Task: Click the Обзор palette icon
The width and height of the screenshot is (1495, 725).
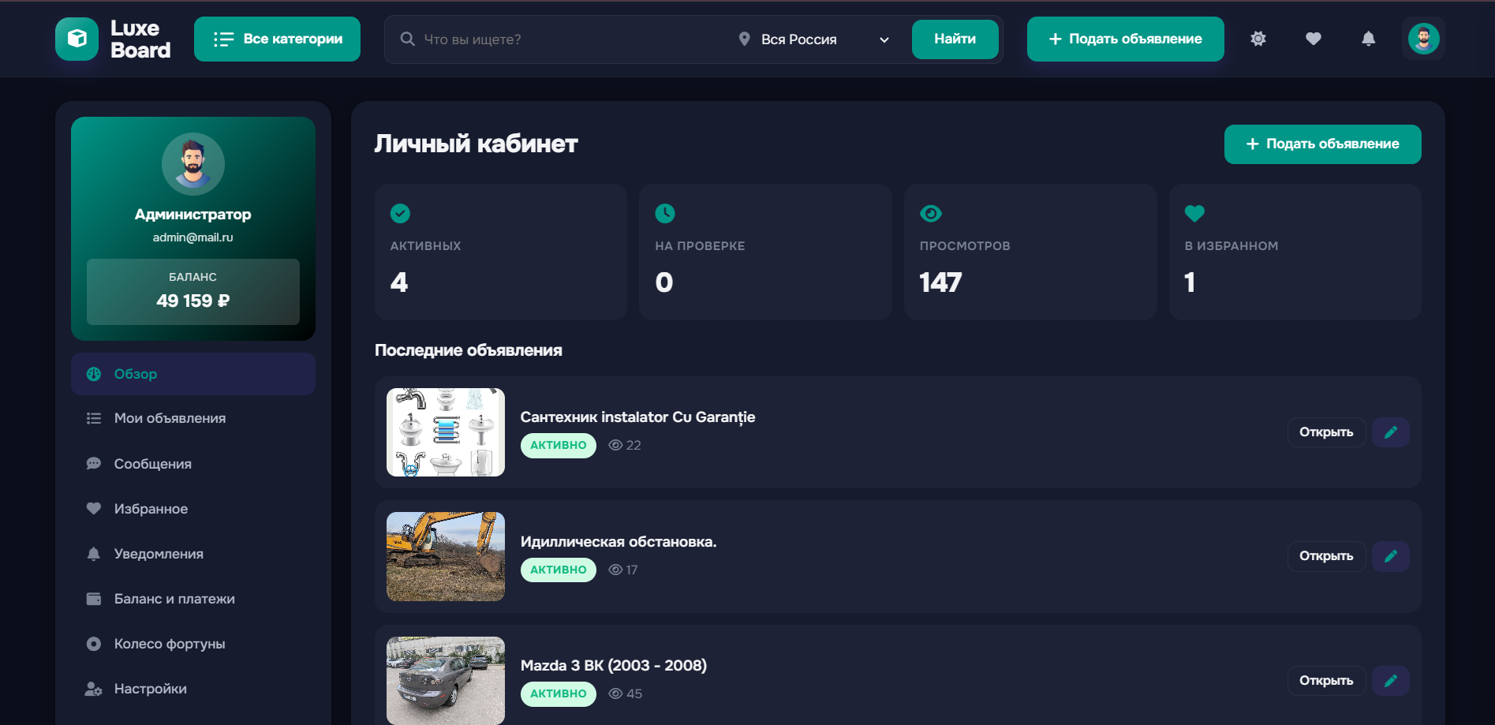Action: tap(94, 374)
